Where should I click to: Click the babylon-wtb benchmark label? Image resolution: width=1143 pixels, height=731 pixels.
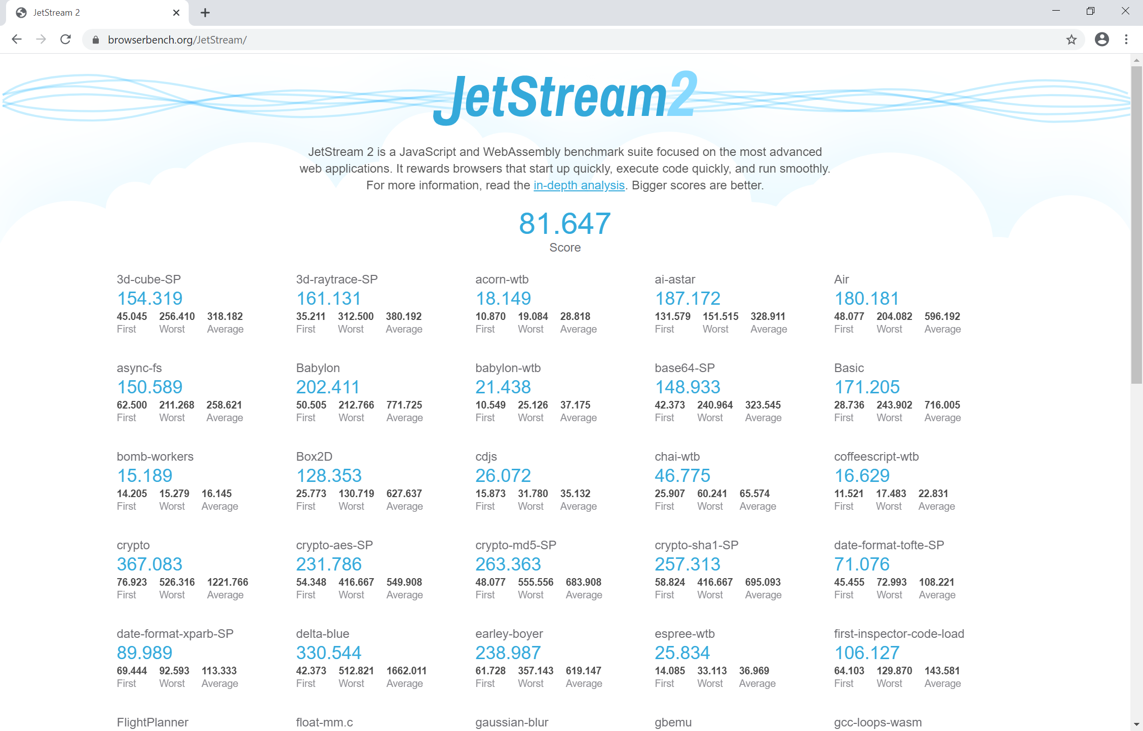click(508, 368)
